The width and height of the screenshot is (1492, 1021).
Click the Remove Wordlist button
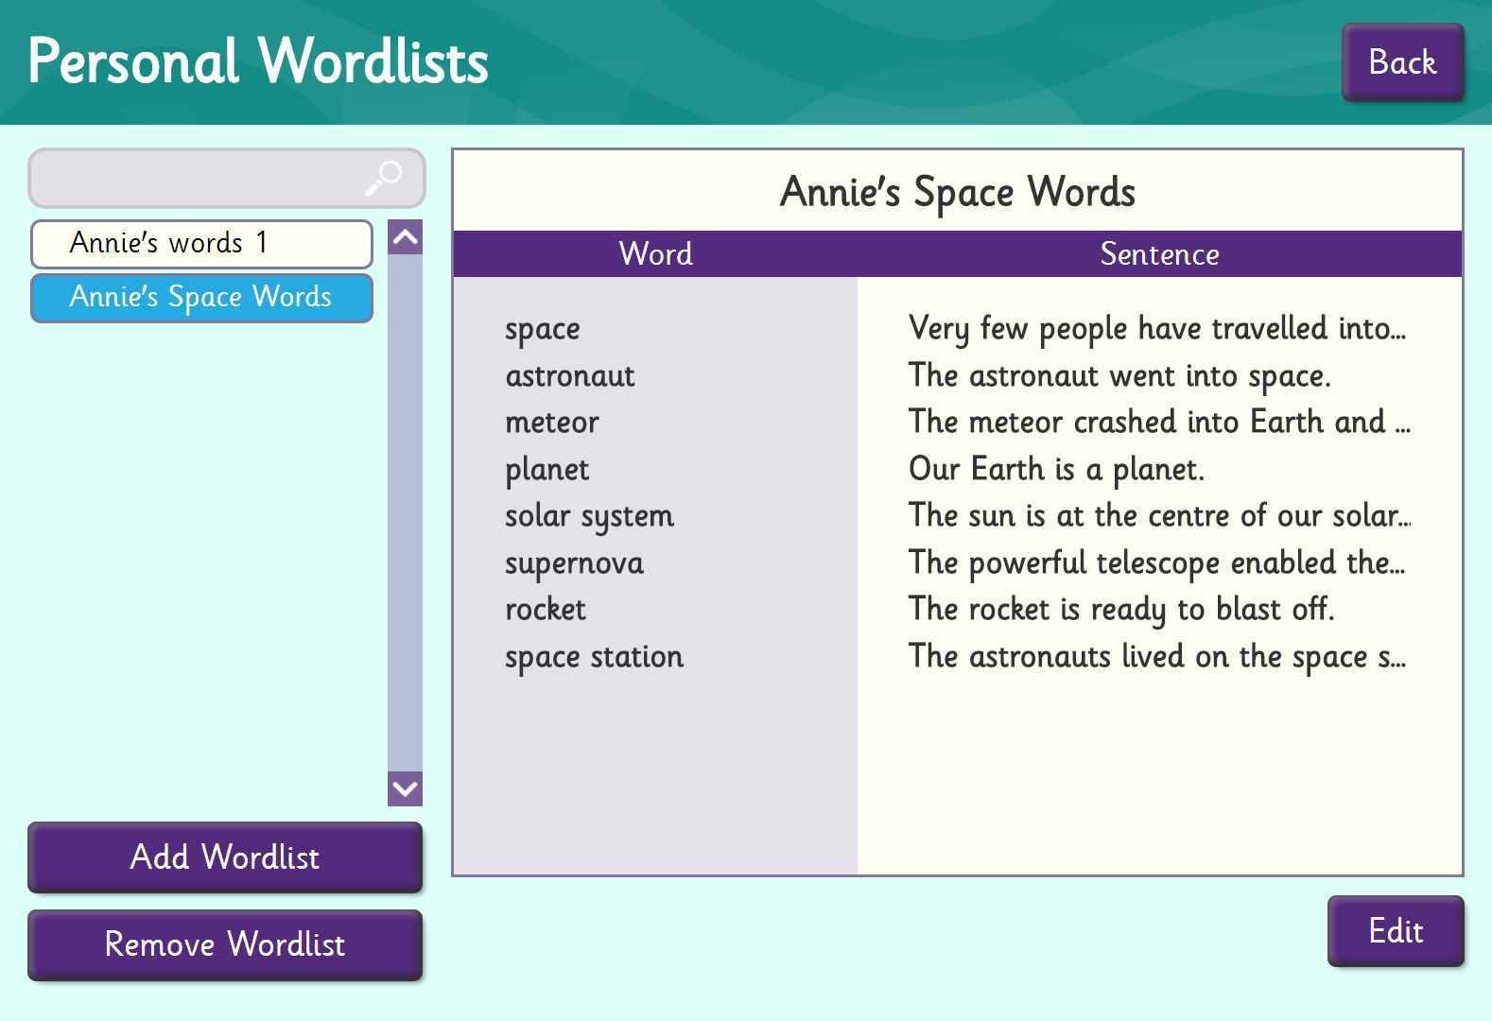coord(225,944)
